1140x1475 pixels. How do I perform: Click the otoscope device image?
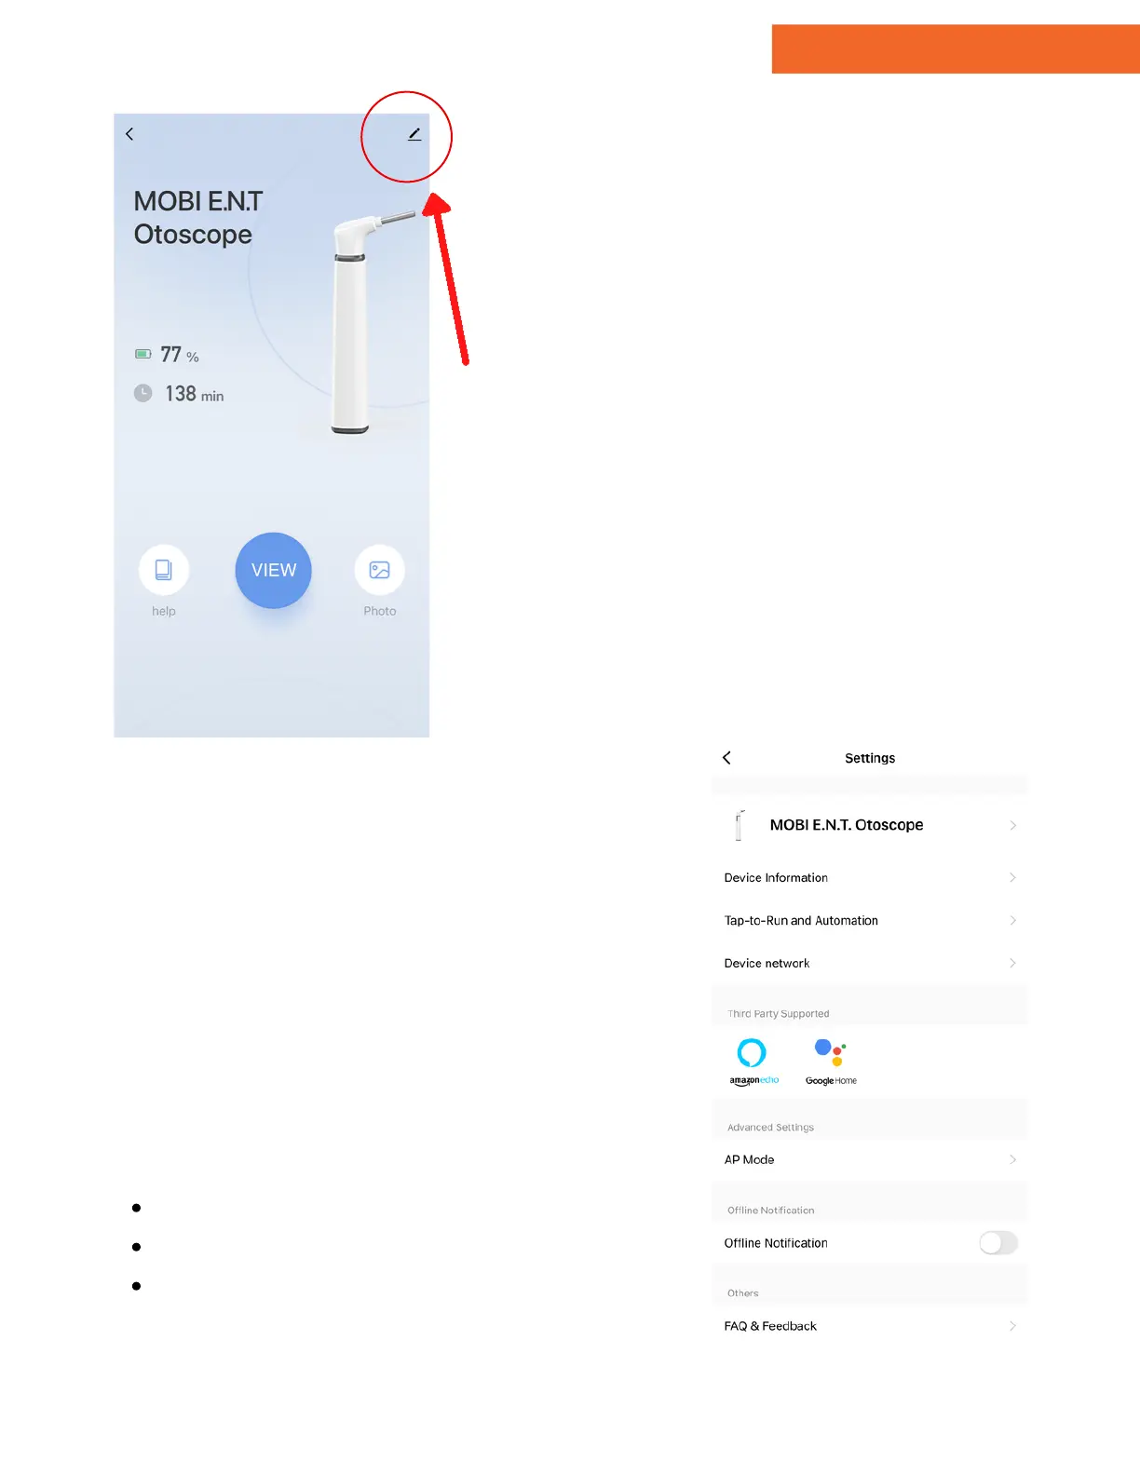click(x=363, y=323)
